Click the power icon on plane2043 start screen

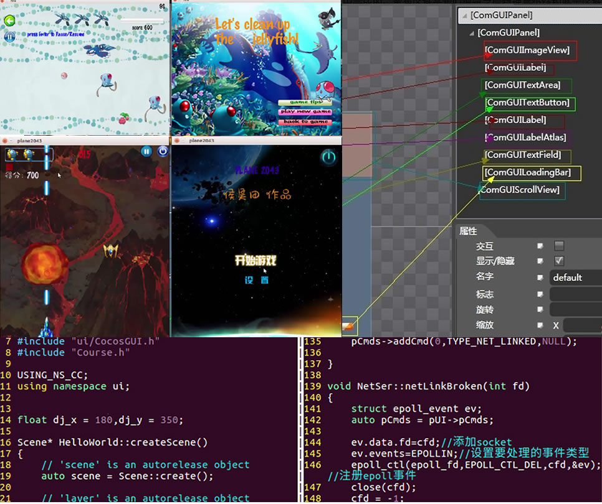tap(328, 158)
